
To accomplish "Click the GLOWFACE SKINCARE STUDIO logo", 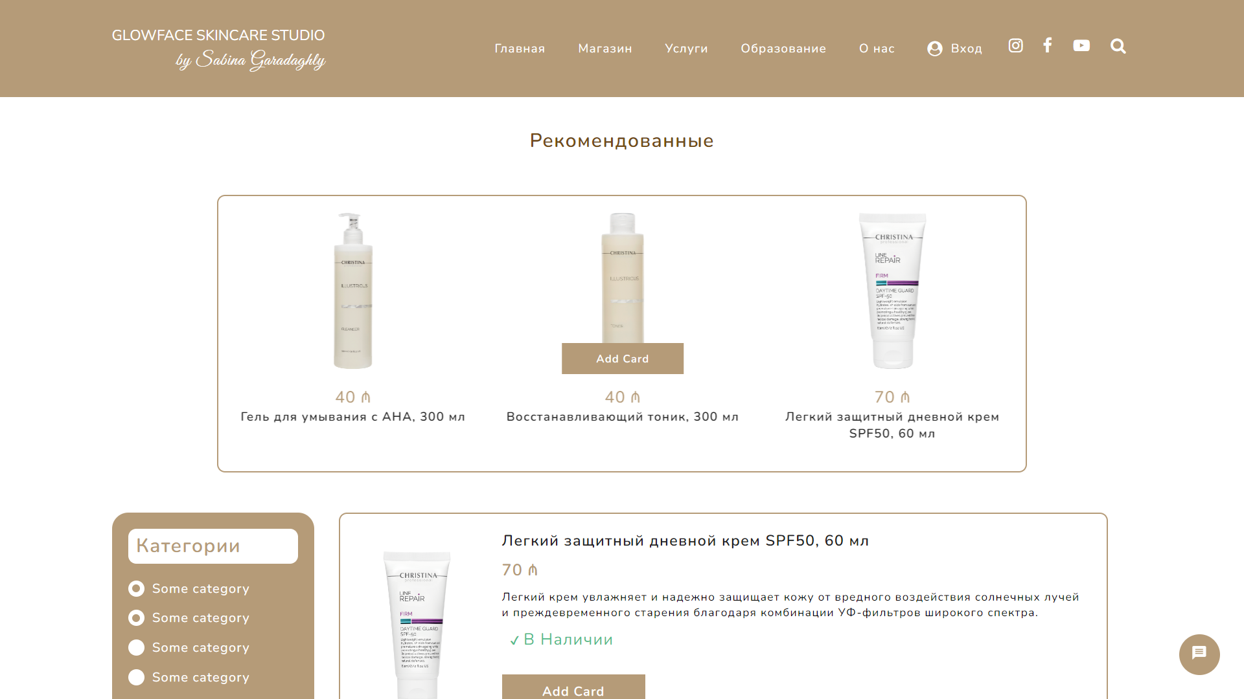I will pos(218,49).
